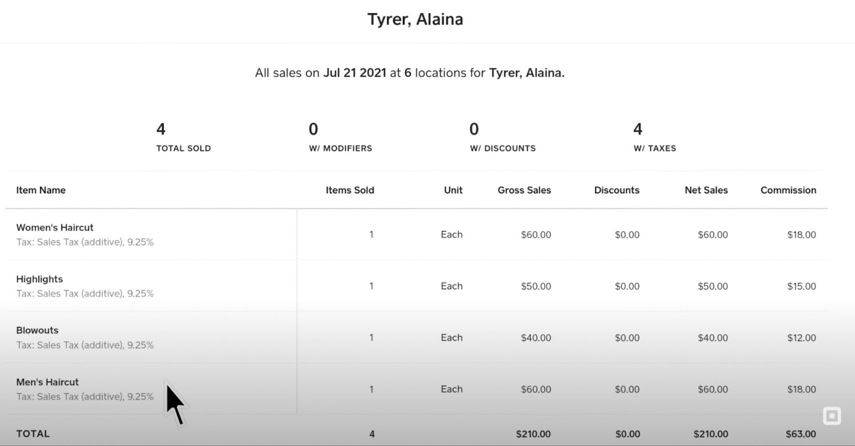855x446 pixels.
Task: Click the $18.00 commission for Women's Haircut
Action: 802,235
